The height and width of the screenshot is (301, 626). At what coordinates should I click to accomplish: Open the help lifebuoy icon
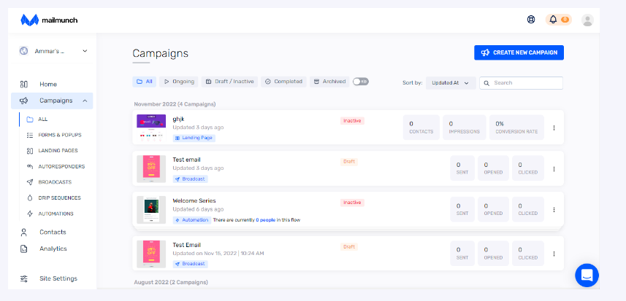[531, 20]
